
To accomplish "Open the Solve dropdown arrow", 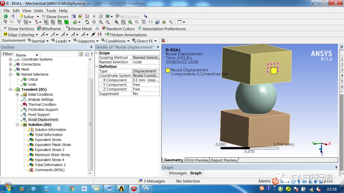I will coord(38,17).
